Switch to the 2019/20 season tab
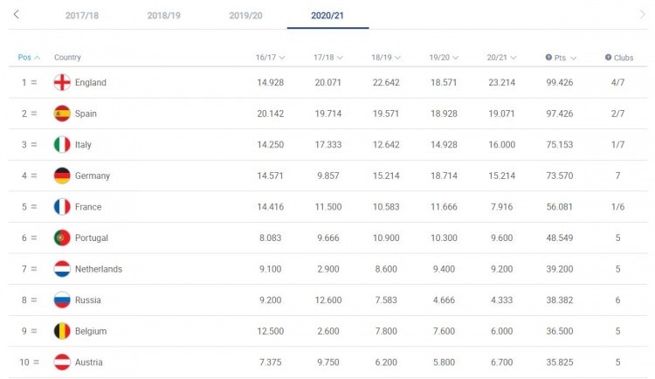655x379 pixels. click(x=246, y=16)
